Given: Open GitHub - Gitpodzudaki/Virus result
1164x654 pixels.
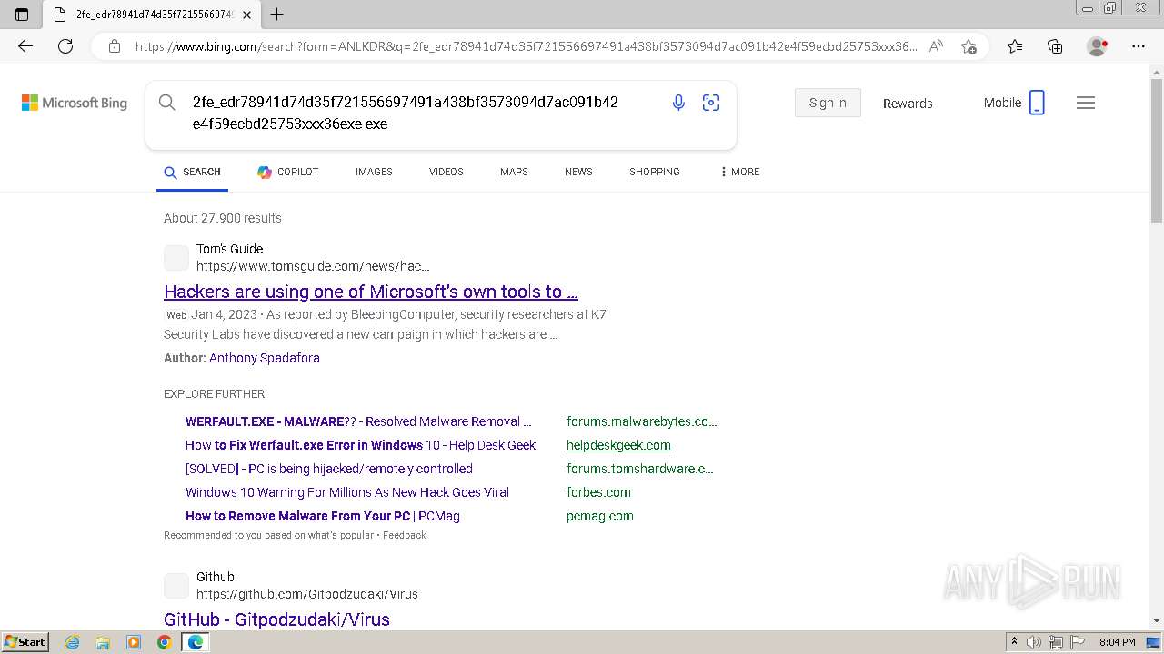Looking at the screenshot, I should point(276,619).
